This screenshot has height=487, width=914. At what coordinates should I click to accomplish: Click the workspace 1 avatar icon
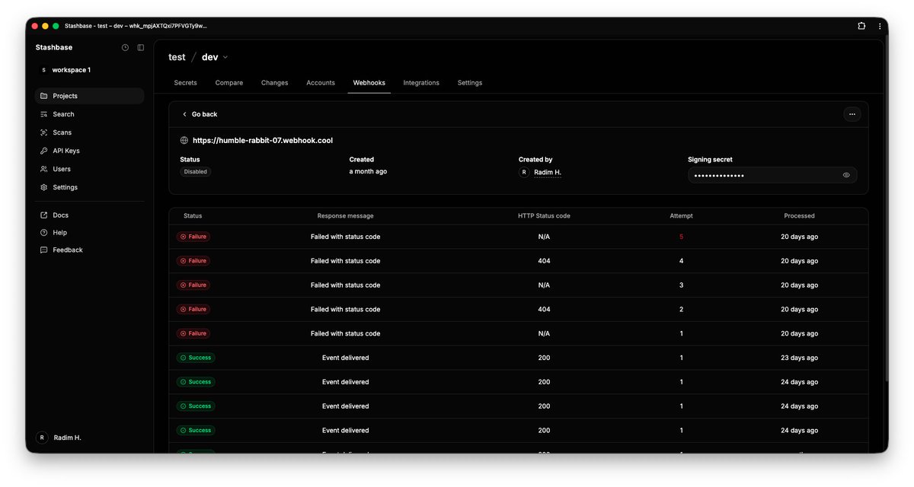tap(43, 70)
